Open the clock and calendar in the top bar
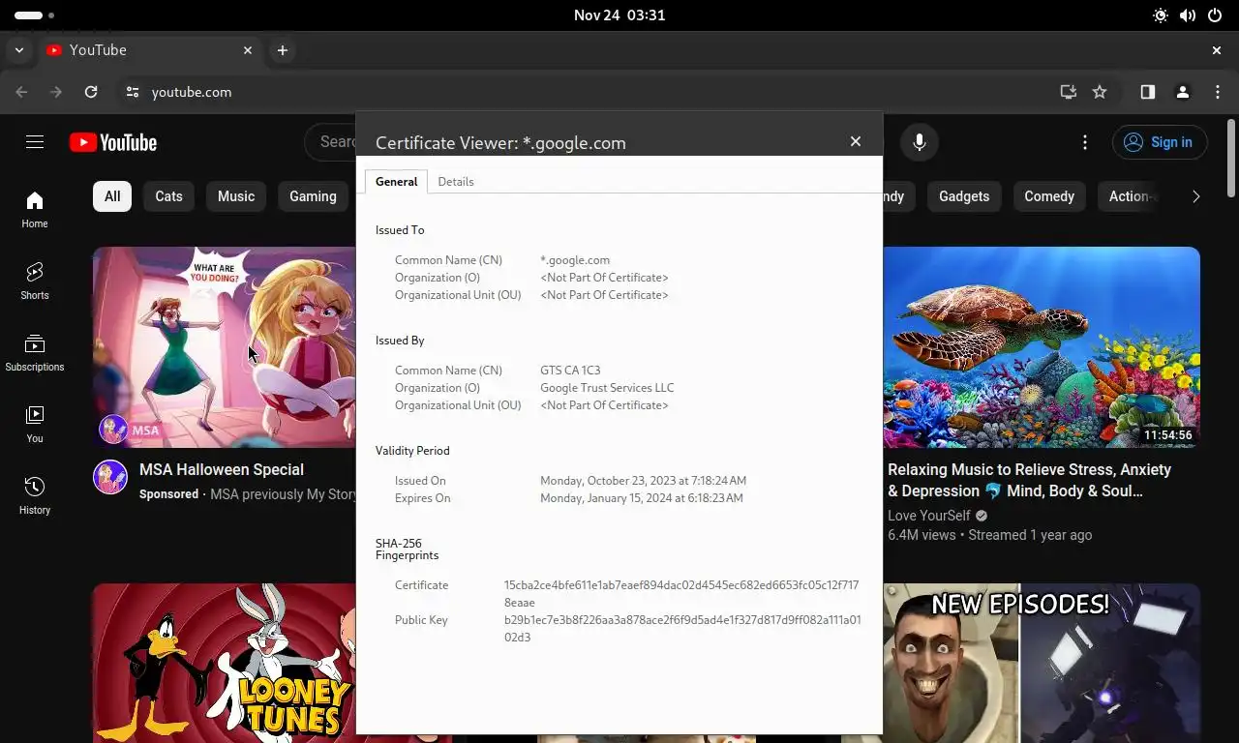The width and height of the screenshot is (1239, 743). click(x=619, y=15)
